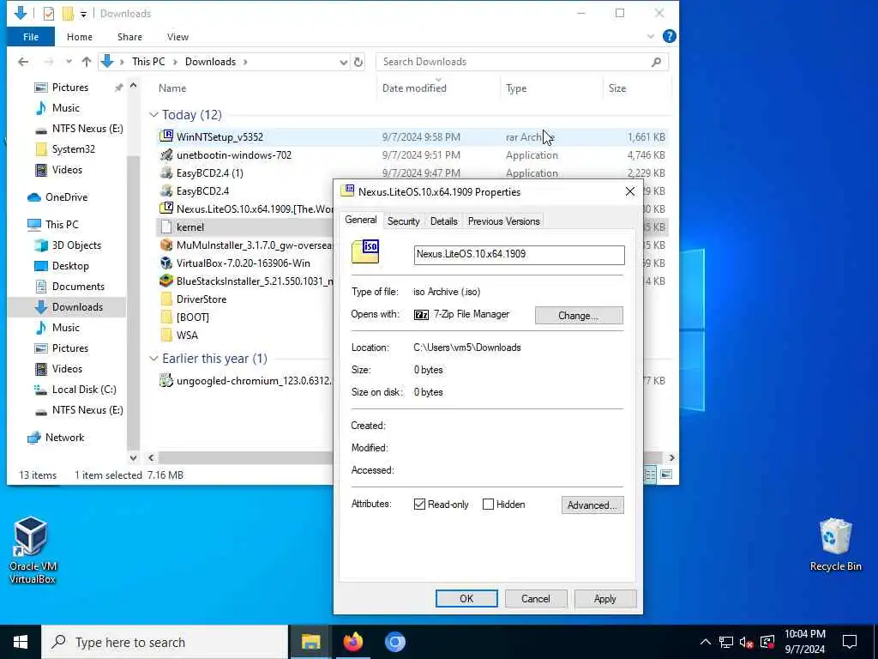Click the Change... button
This screenshot has height=659, width=878.
point(579,316)
